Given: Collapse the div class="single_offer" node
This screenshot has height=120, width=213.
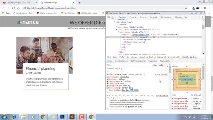Looking at the screenshot, I should click(x=118, y=32).
